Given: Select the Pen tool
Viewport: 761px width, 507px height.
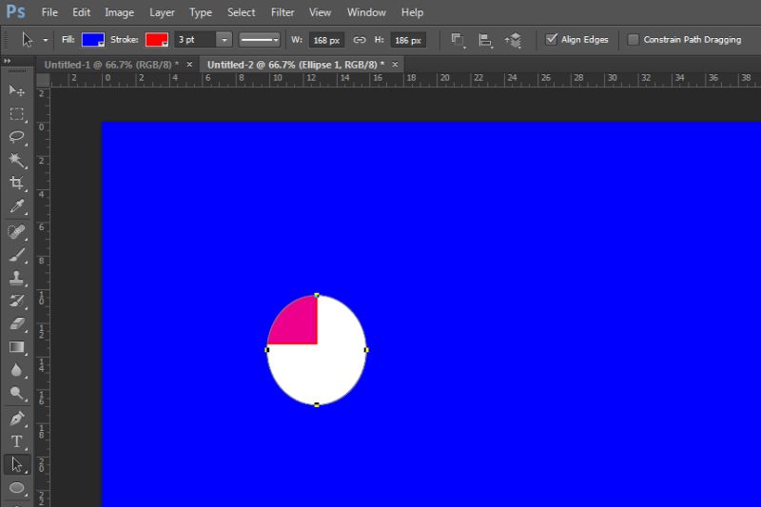Looking at the screenshot, I should pyautogui.click(x=16, y=419).
